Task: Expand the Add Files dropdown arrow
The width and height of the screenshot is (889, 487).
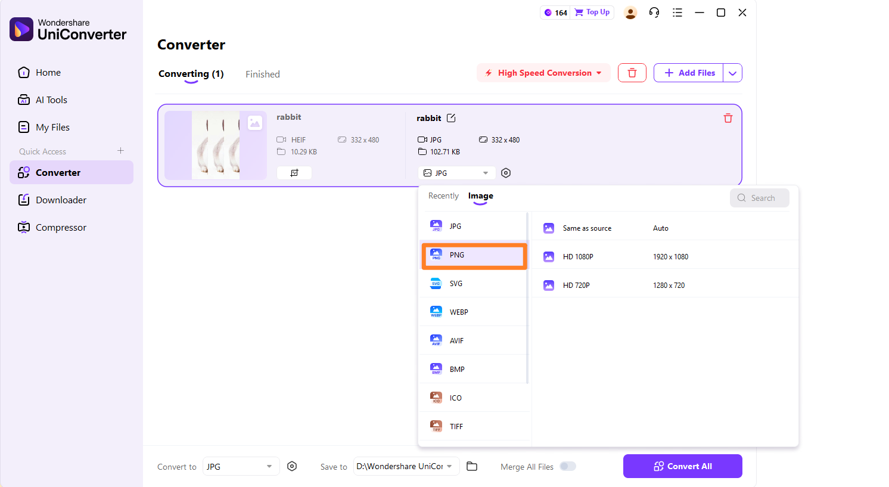Action: click(732, 73)
